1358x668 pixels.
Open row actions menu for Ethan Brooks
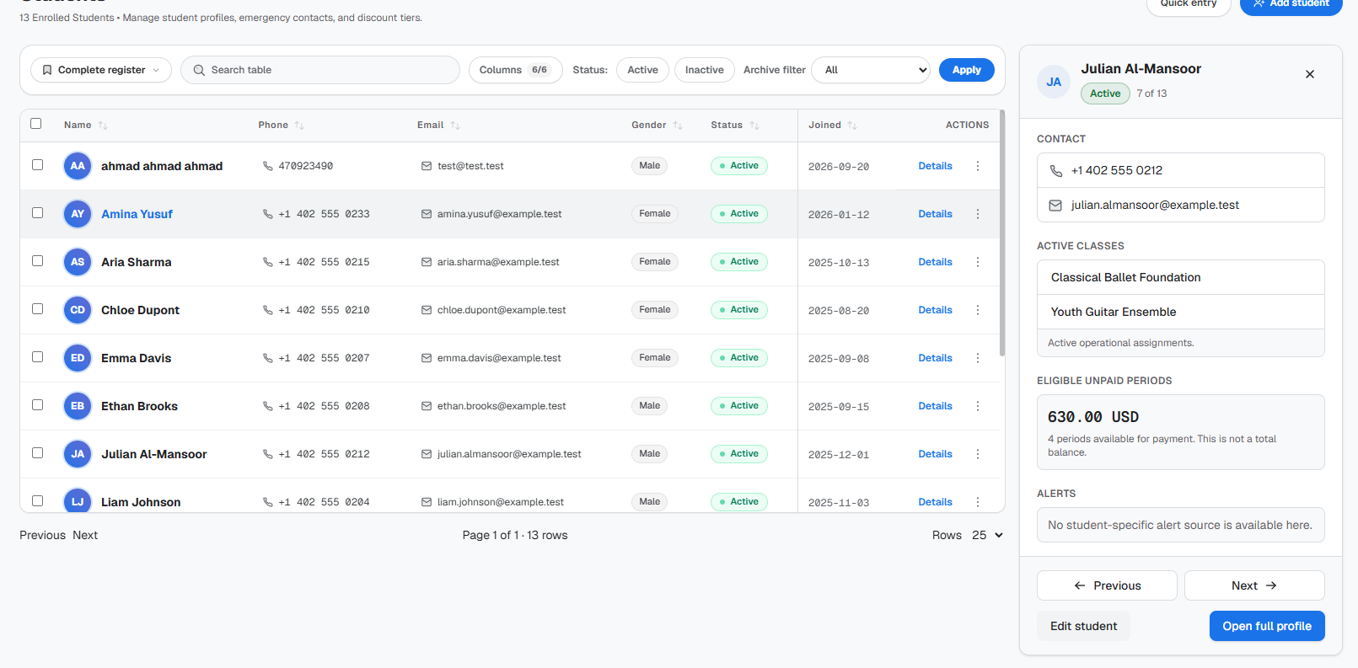pos(978,406)
